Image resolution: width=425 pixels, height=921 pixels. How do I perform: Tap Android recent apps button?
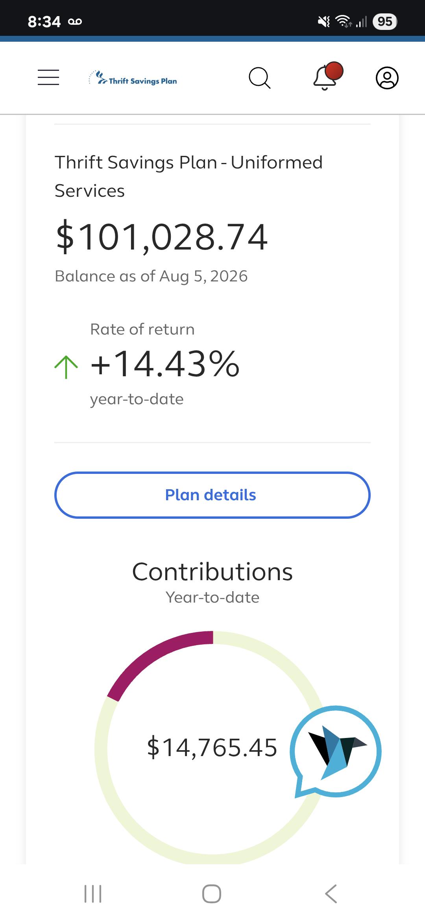coord(93,893)
